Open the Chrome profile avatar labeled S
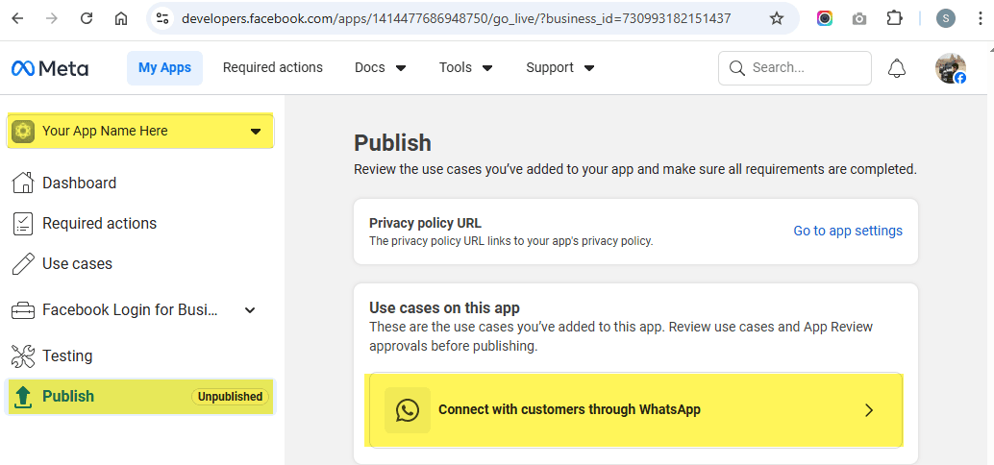The height and width of the screenshot is (465, 994). pyautogui.click(x=945, y=18)
